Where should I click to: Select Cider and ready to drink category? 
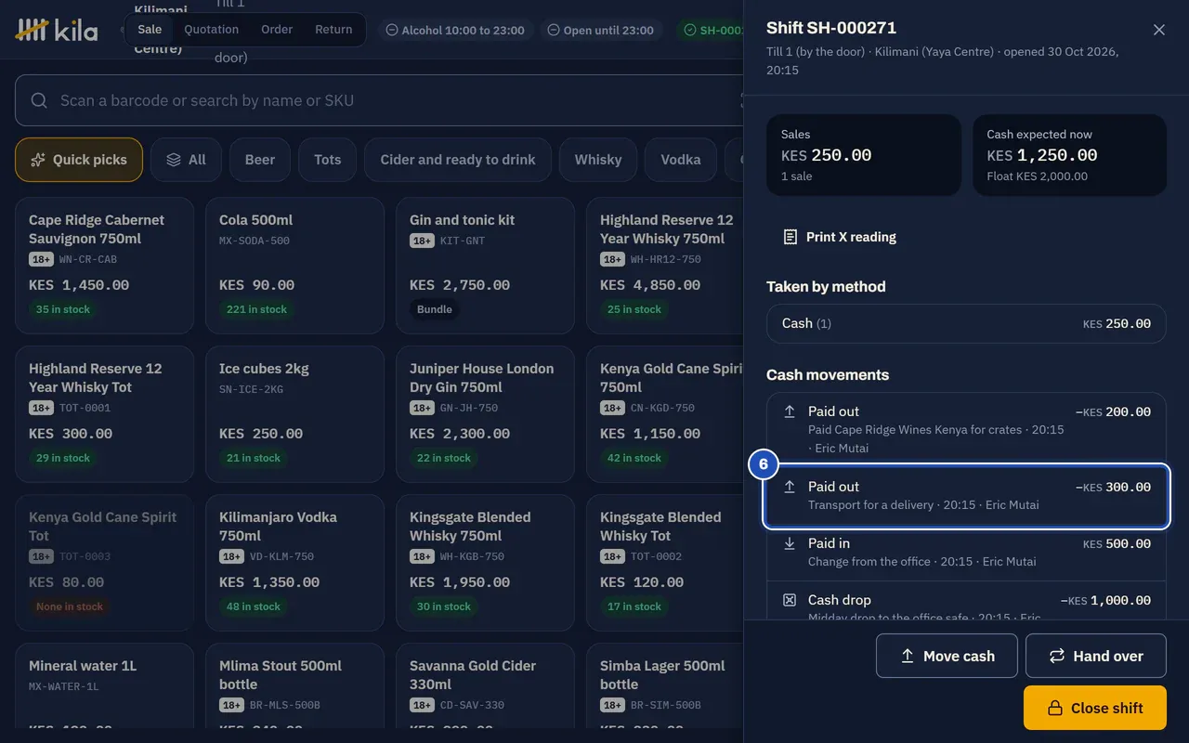pyautogui.click(x=458, y=160)
